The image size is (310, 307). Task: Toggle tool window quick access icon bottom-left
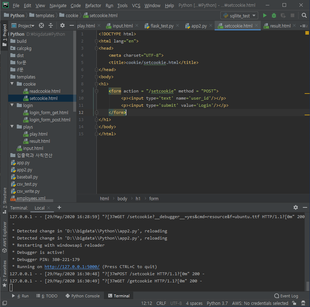[x=5, y=303]
